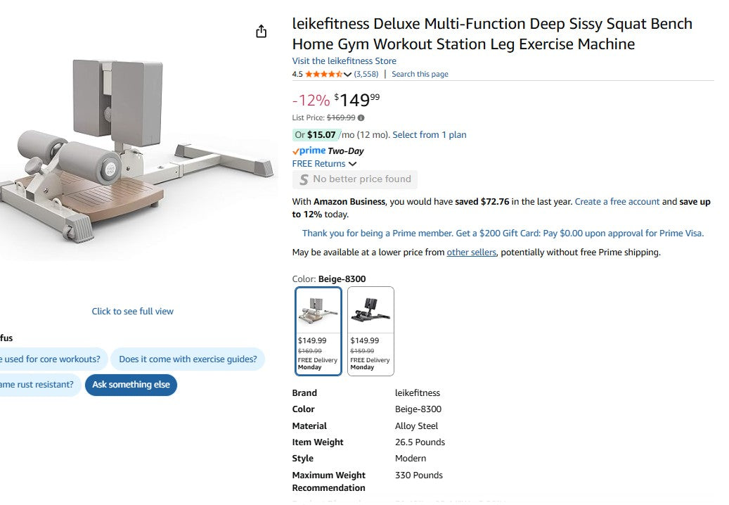
Task: Click 'Create a free account' link
Action: [617, 202]
